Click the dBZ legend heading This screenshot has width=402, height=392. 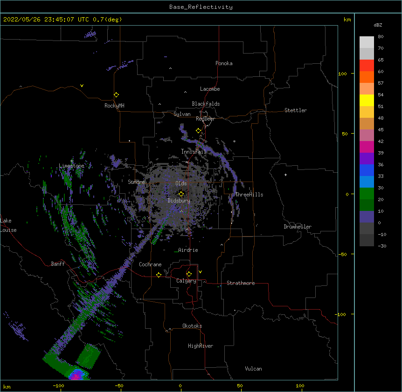[x=378, y=25]
